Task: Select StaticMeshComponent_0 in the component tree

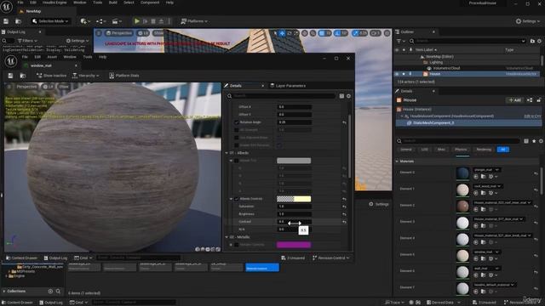Action: (433, 122)
